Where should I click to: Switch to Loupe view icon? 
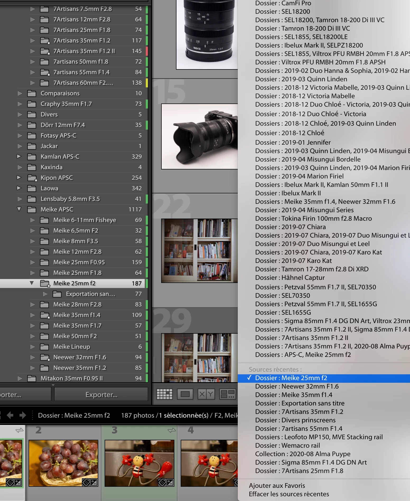tap(185, 394)
